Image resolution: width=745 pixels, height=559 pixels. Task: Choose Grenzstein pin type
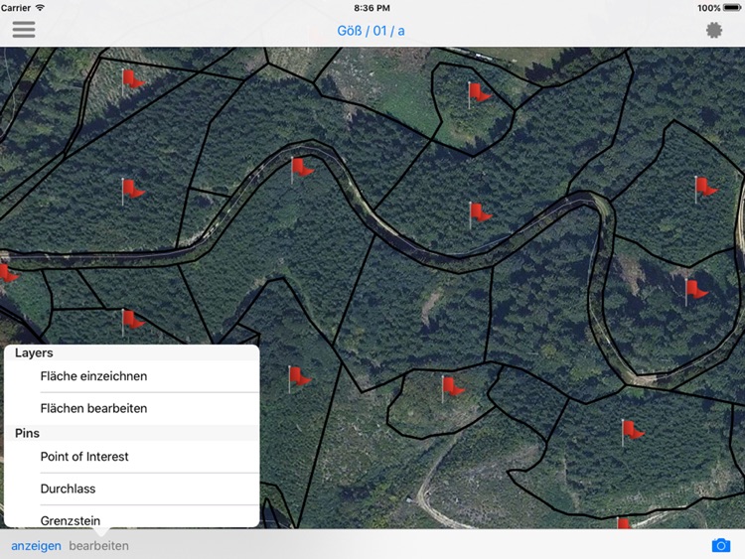(131, 516)
